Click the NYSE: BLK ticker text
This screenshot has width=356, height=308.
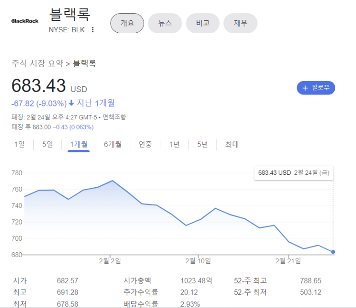pyautogui.click(x=67, y=30)
